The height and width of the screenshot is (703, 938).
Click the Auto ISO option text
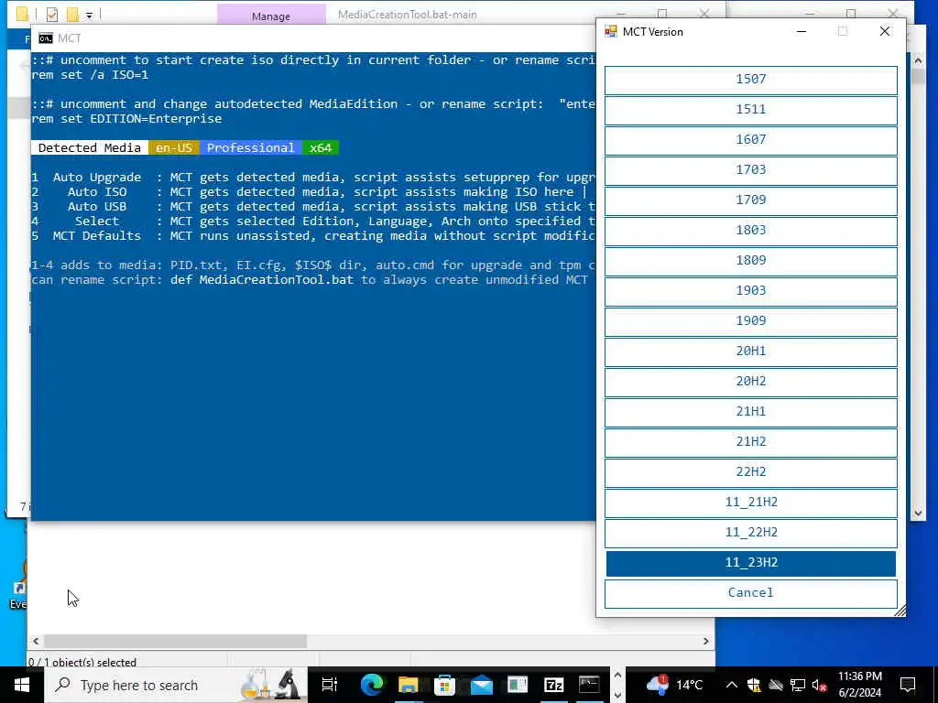[97, 192]
